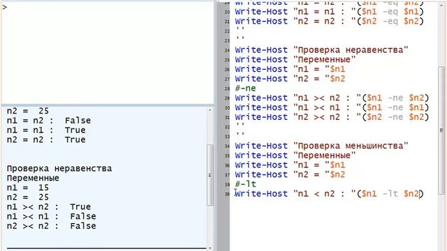Click output line "n1 = n2 : False"
Viewport: 447px width, 251px height.
pyautogui.click(x=49, y=121)
